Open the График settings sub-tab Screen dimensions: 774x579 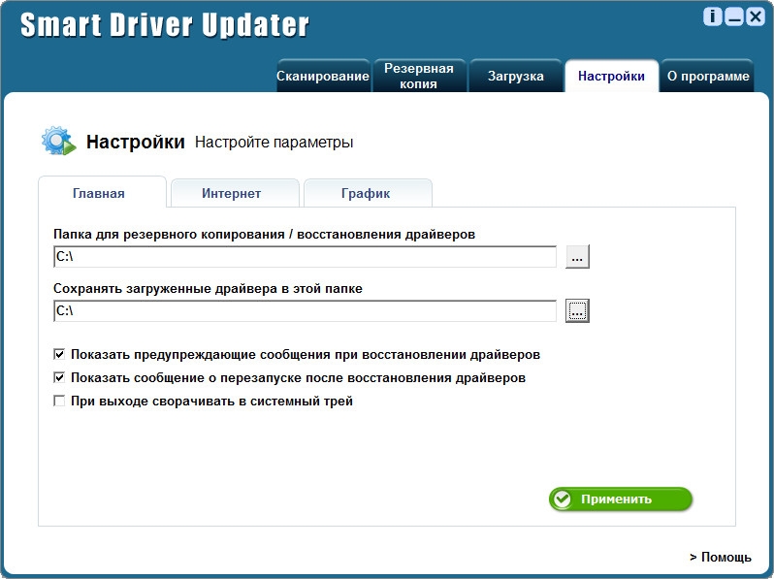(x=366, y=193)
